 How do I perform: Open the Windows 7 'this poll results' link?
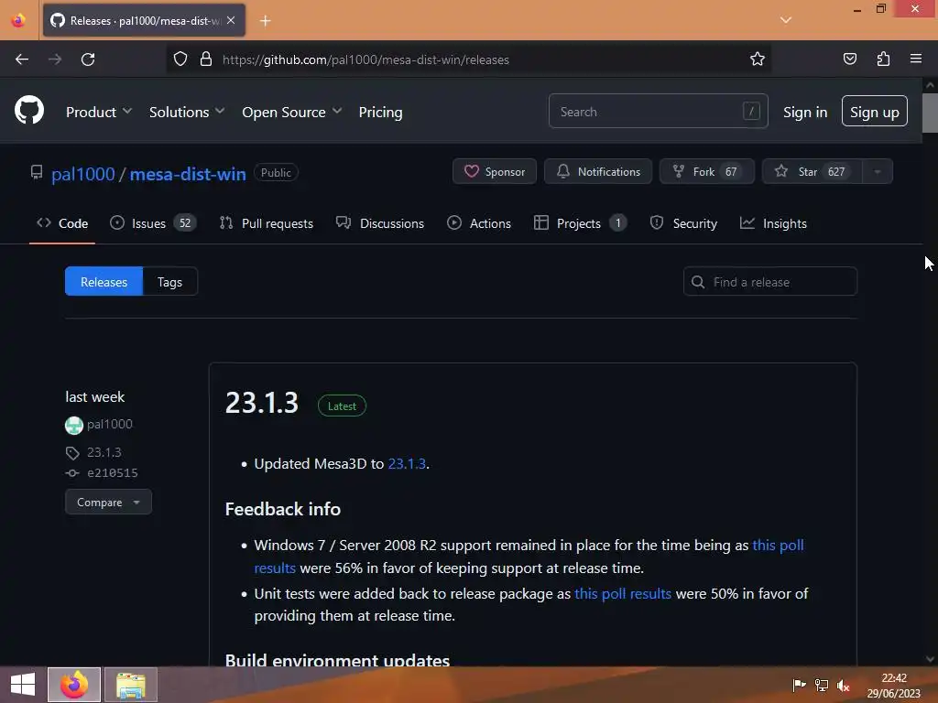(778, 546)
